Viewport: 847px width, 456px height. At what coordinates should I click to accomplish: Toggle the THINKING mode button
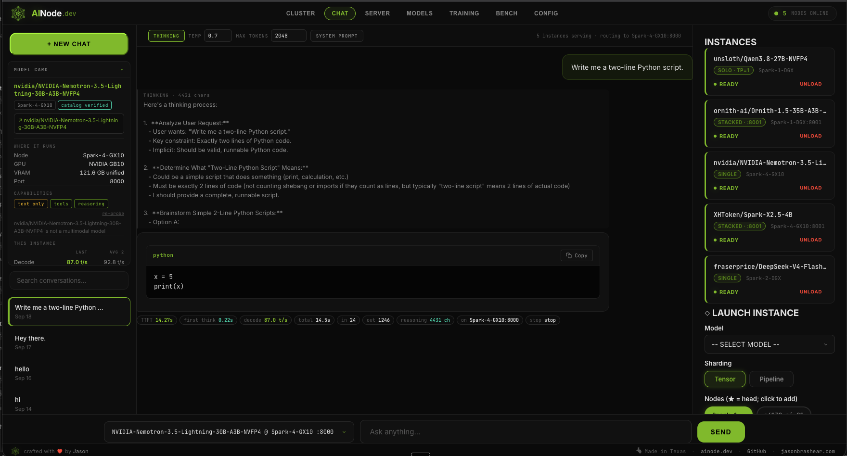click(166, 36)
